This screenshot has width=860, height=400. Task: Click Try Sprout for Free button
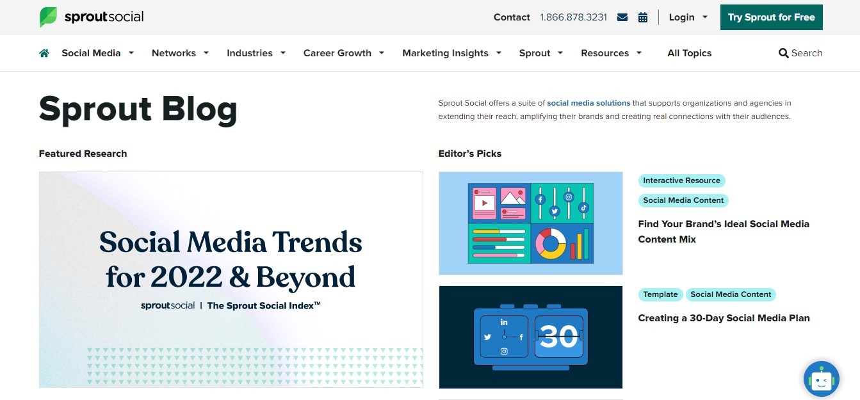[x=771, y=17]
